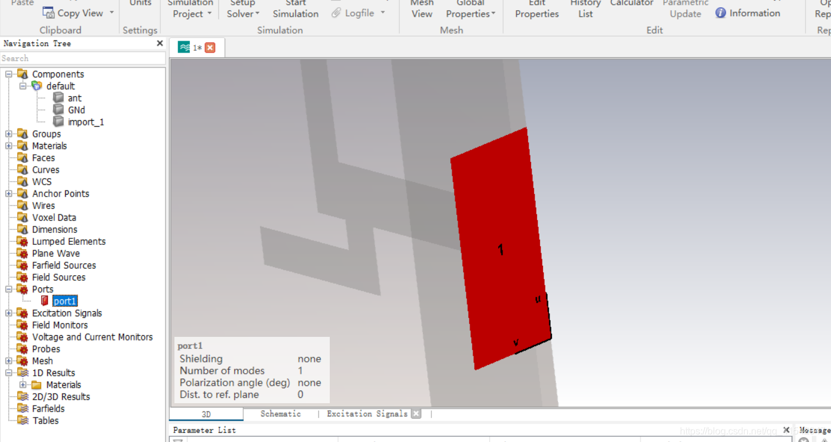Expand the Anchor Points node
831x442 pixels.
(x=9, y=194)
